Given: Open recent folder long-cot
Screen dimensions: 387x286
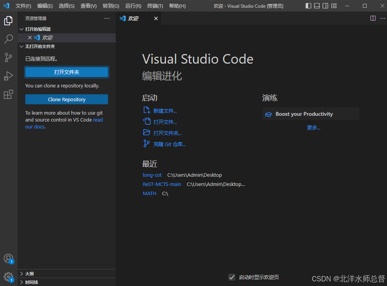Looking at the screenshot, I should click(x=152, y=175).
